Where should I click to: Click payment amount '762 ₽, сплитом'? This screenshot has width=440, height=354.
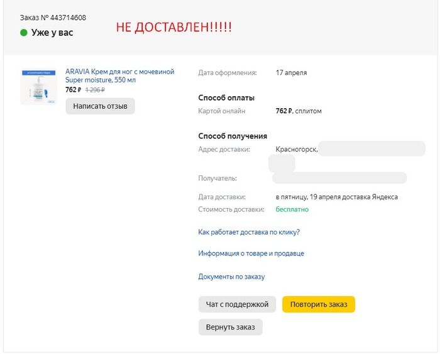[x=299, y=111]
